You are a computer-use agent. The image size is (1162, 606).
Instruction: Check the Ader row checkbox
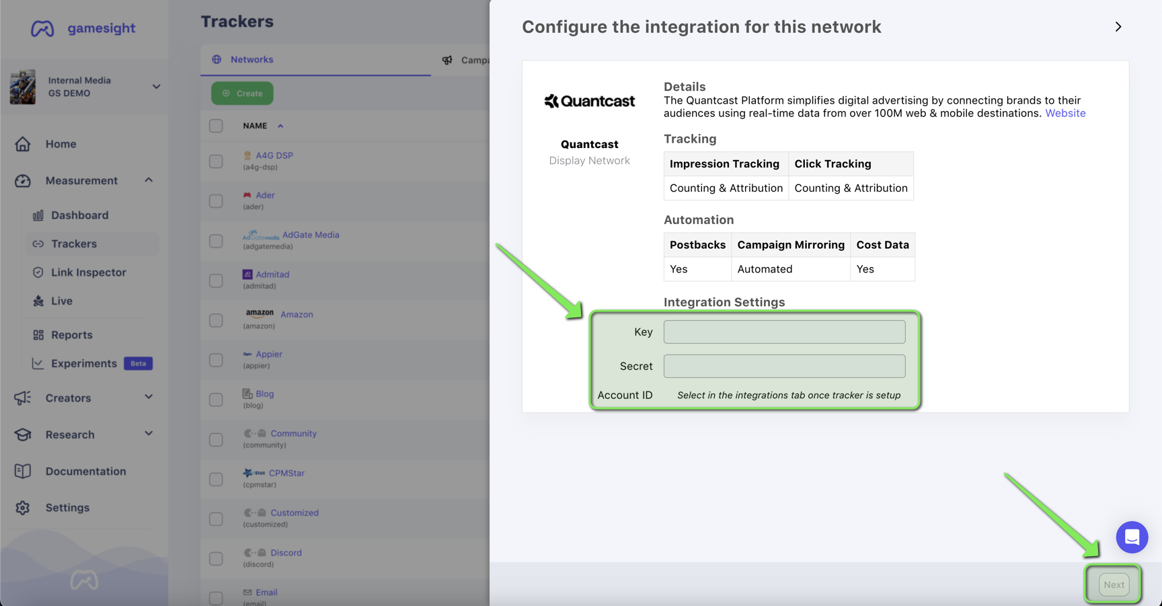[x=216, y=201]
